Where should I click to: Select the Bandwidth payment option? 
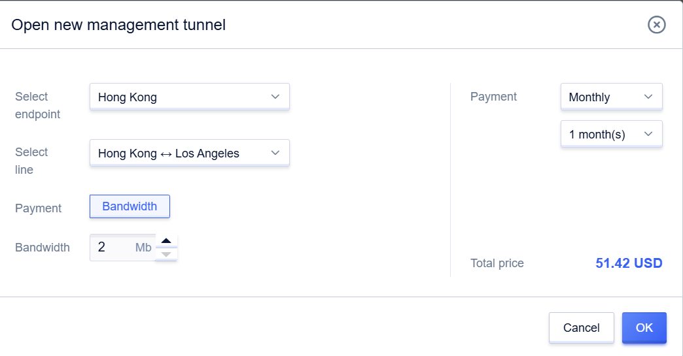[130, 206]
